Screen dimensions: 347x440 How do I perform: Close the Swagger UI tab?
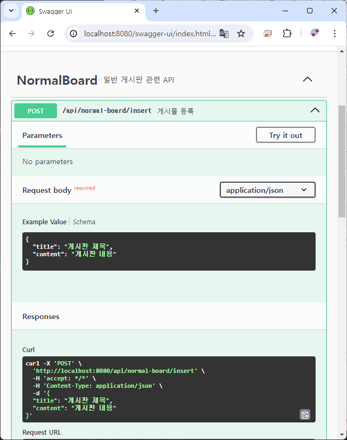click(137, 11)
